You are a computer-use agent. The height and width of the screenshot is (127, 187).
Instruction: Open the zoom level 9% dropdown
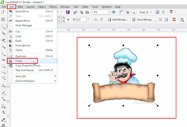108,12
